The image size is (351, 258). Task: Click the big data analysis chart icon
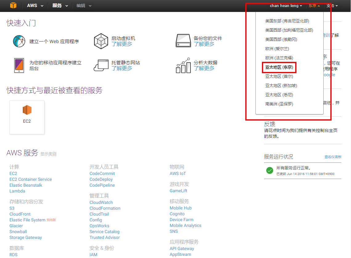183,65
